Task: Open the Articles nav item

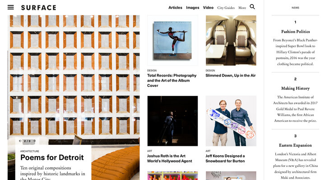Action: click(175, 8)
